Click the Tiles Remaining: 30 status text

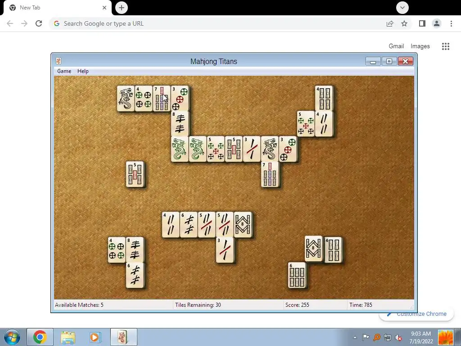pyautogui.click(x=198, y=305)
